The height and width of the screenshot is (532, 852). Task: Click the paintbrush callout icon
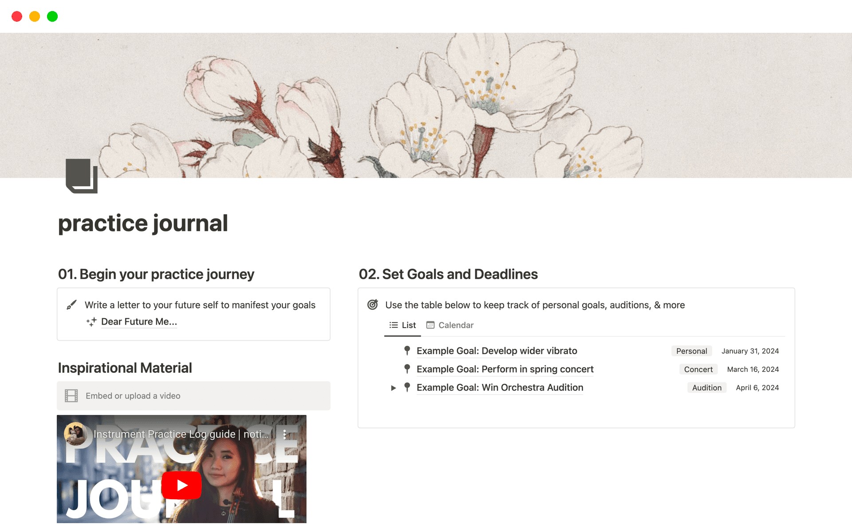pos(71,305)
